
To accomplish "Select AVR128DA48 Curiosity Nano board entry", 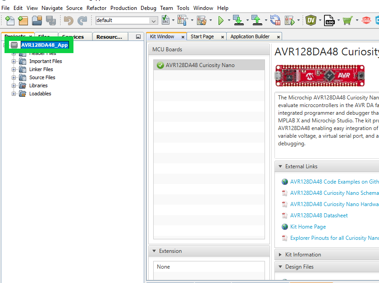I will point(200,65).
